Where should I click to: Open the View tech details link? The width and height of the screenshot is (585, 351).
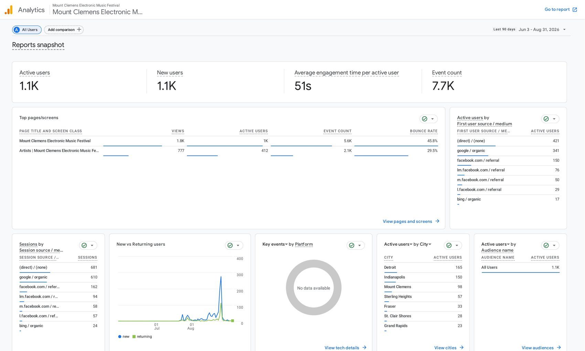345,348
